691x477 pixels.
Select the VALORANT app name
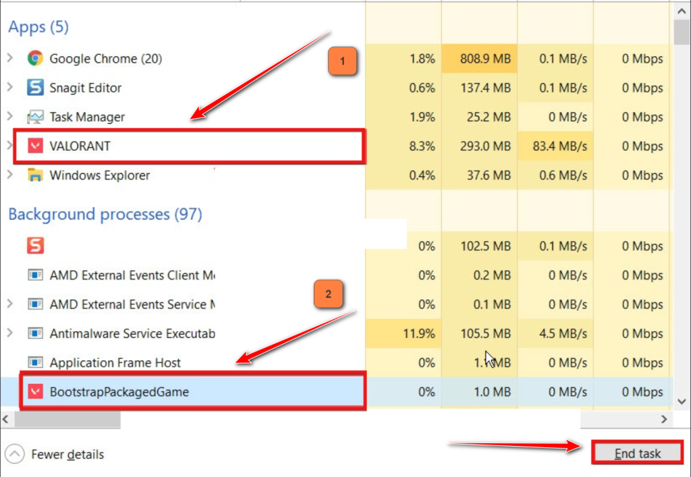pos(80,146)
